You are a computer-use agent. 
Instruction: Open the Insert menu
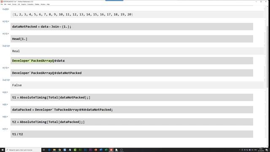(x=9, y=4)
